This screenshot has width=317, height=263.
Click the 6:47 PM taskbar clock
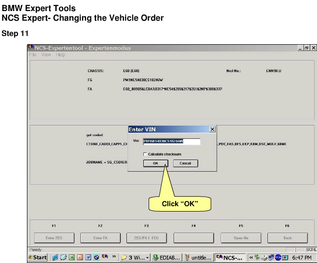(302, 258)
